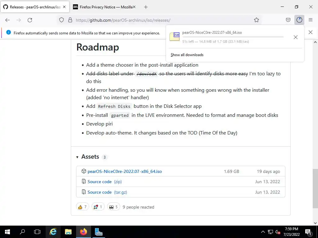Image resolution: width=318 pixels, height=238 pixels.
Task: Switch to the Releases pearOS-archlinux tab
Action: point(35,7)
